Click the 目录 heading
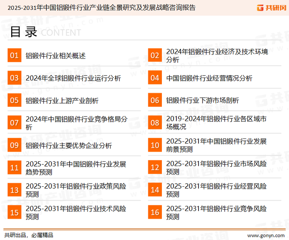Screen dimensions: 289x240 pos(24,32)
